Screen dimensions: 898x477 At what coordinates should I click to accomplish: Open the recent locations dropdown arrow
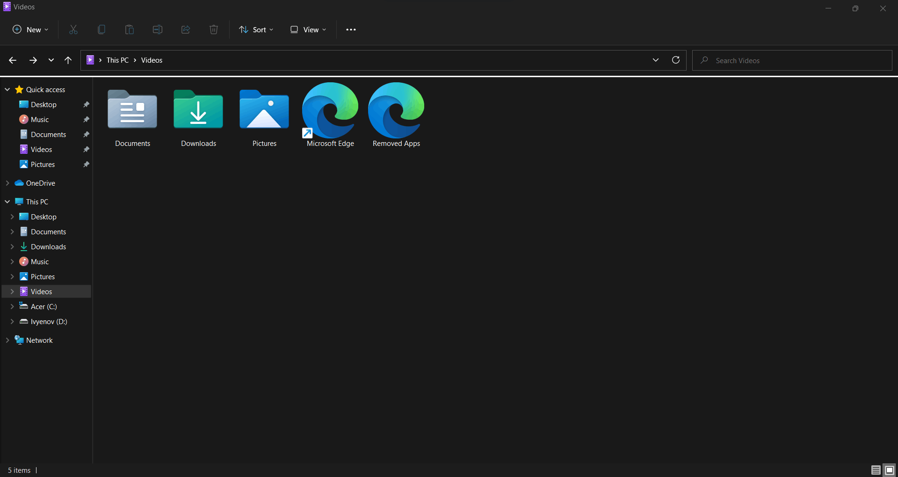point(51,60)
